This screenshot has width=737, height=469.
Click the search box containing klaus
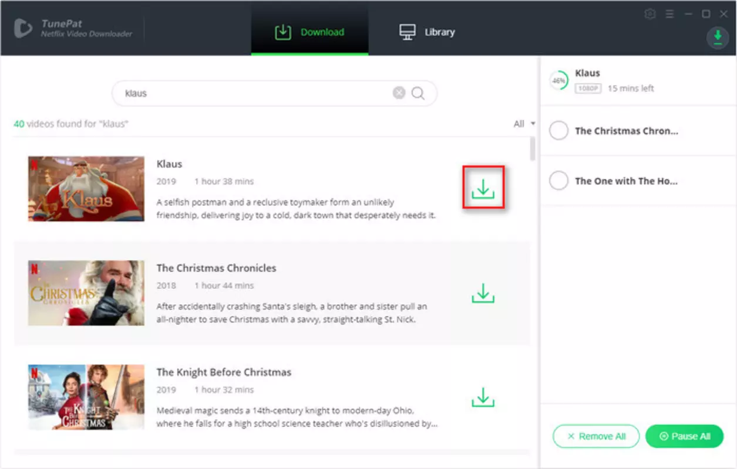(x=274, y=93)
